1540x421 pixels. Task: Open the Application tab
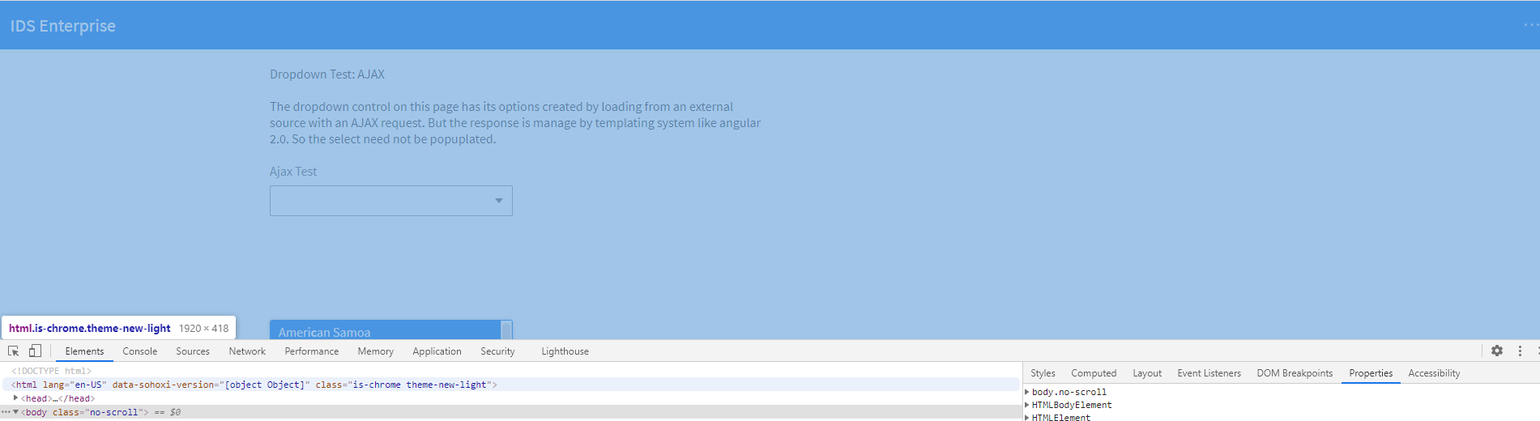(437, 351)
